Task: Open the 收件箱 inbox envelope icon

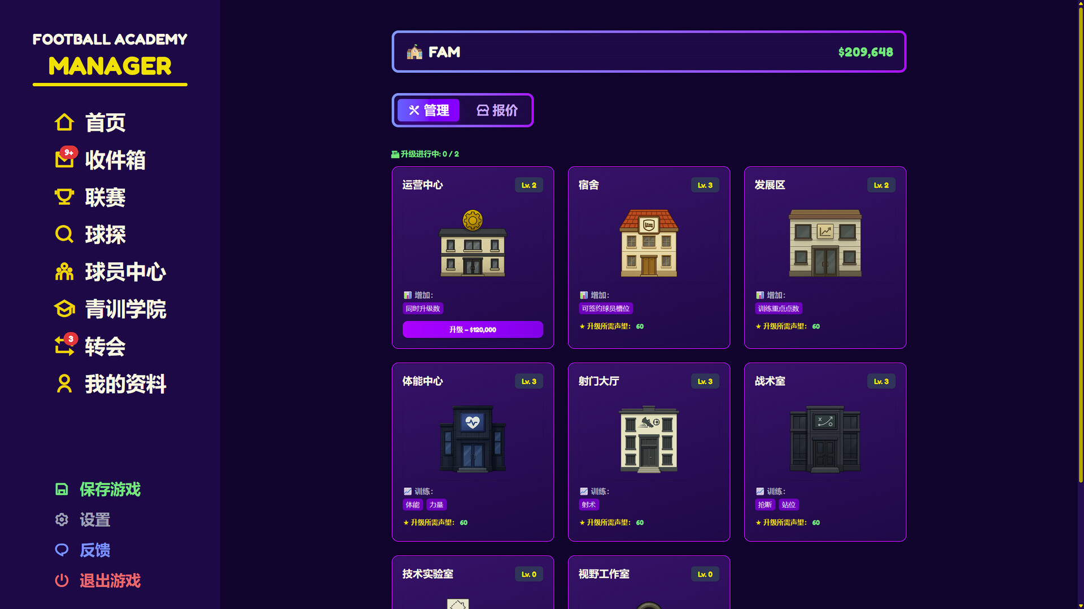Action: pos(64,160)
